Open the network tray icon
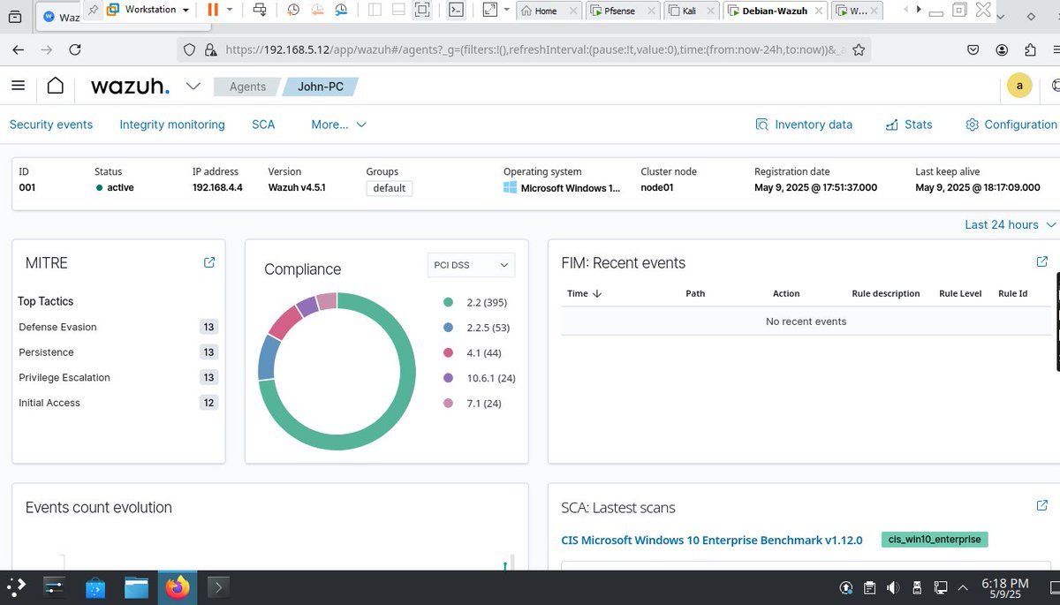The image size is (1060, 605). (941, 587)
